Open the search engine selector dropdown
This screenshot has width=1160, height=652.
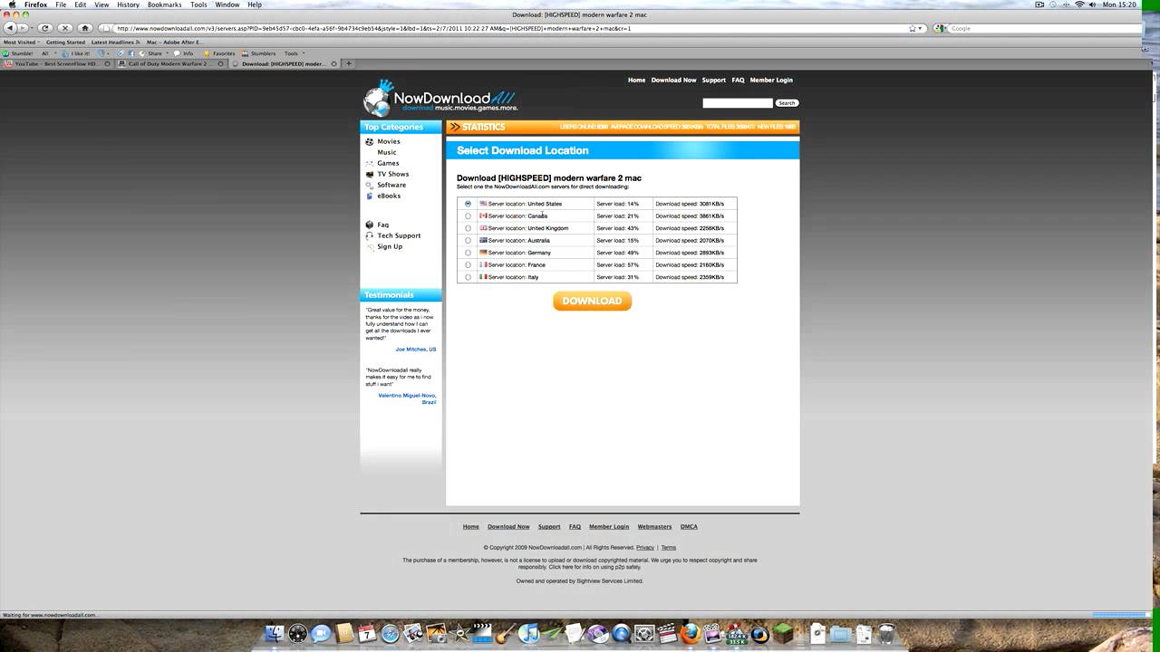(x=941, y=28)
